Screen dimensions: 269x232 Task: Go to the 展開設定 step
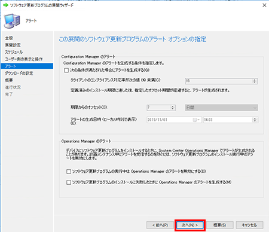[13, 45]
